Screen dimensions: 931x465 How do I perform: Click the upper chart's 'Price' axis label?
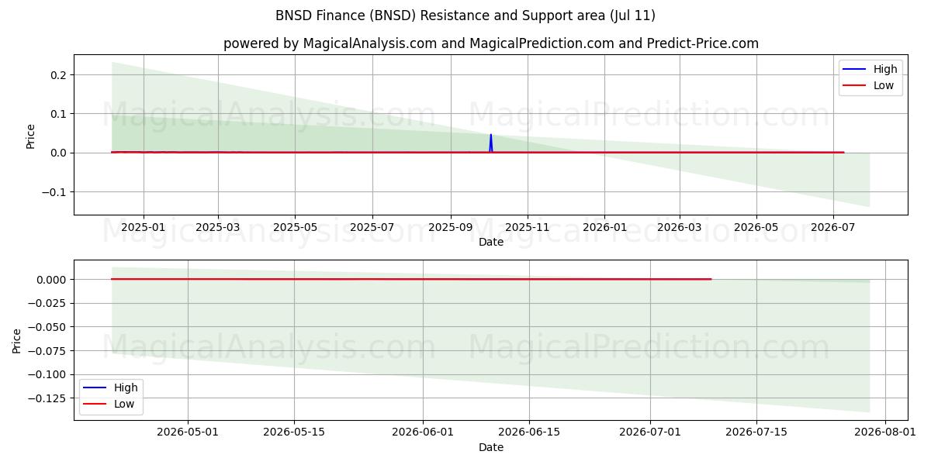click(x=31, y=135)
